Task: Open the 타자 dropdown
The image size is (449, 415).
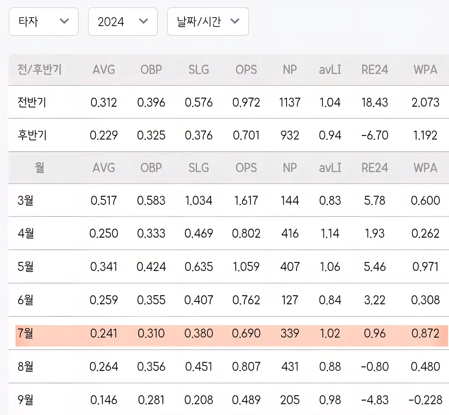Action: pos(43,22)
